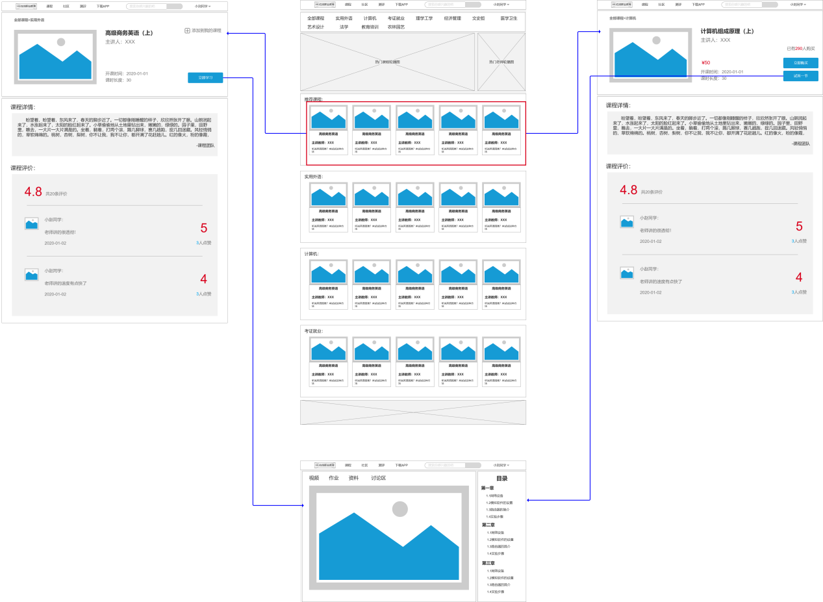This screenshot has height=602, width=823.
Task: Click 下载APP in the home page header nav
Action: coord(401,5)
